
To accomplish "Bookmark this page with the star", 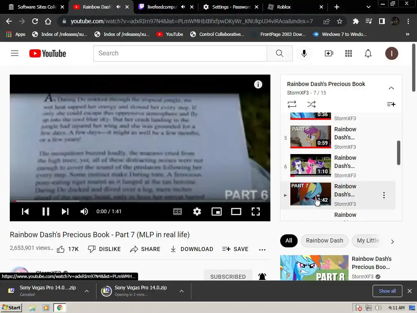I will pyautogui.click(x=339, y=21).
